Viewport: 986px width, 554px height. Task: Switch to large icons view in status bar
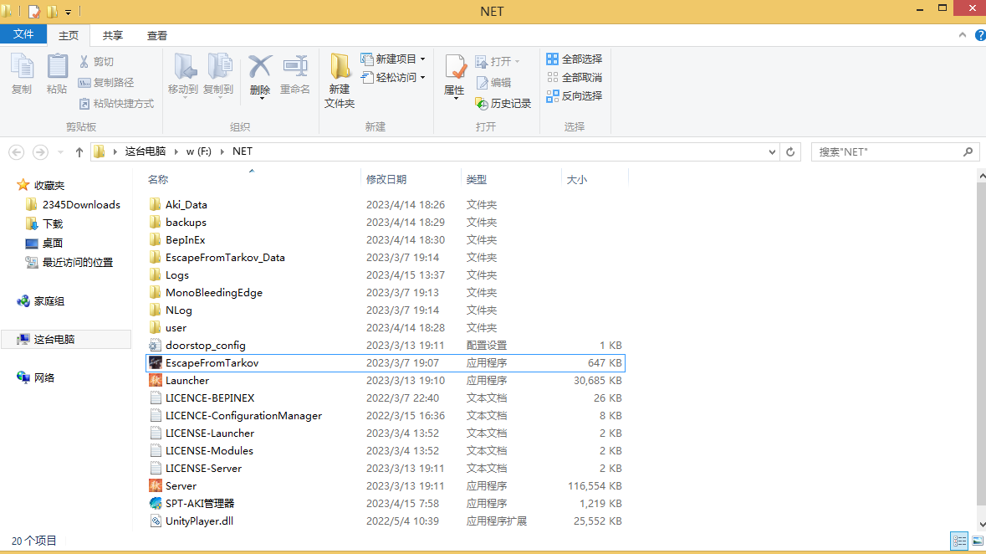[x=976, y=541]
